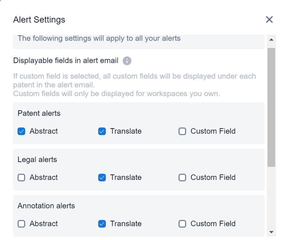Enable Custom Field for Patent alerts
Screen dimensions: 288x240
[x=183, y=131]
